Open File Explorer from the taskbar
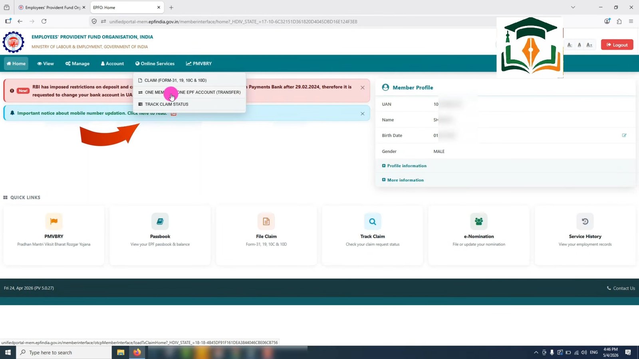This screenshot has width=639, height=359. [x=121, y=353]
